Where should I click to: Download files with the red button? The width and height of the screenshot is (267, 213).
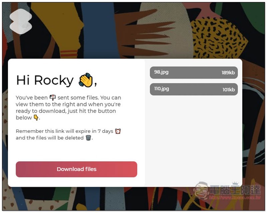[76, 169]
